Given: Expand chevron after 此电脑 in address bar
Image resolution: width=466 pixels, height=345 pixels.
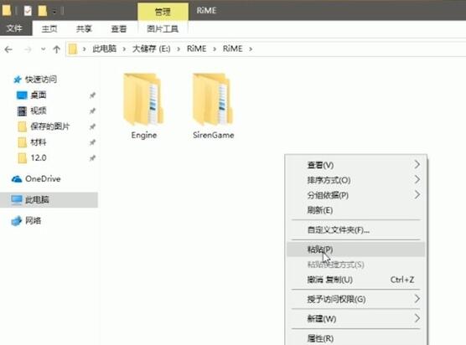Looking at the screenshot, I should [x=124, y=49].
